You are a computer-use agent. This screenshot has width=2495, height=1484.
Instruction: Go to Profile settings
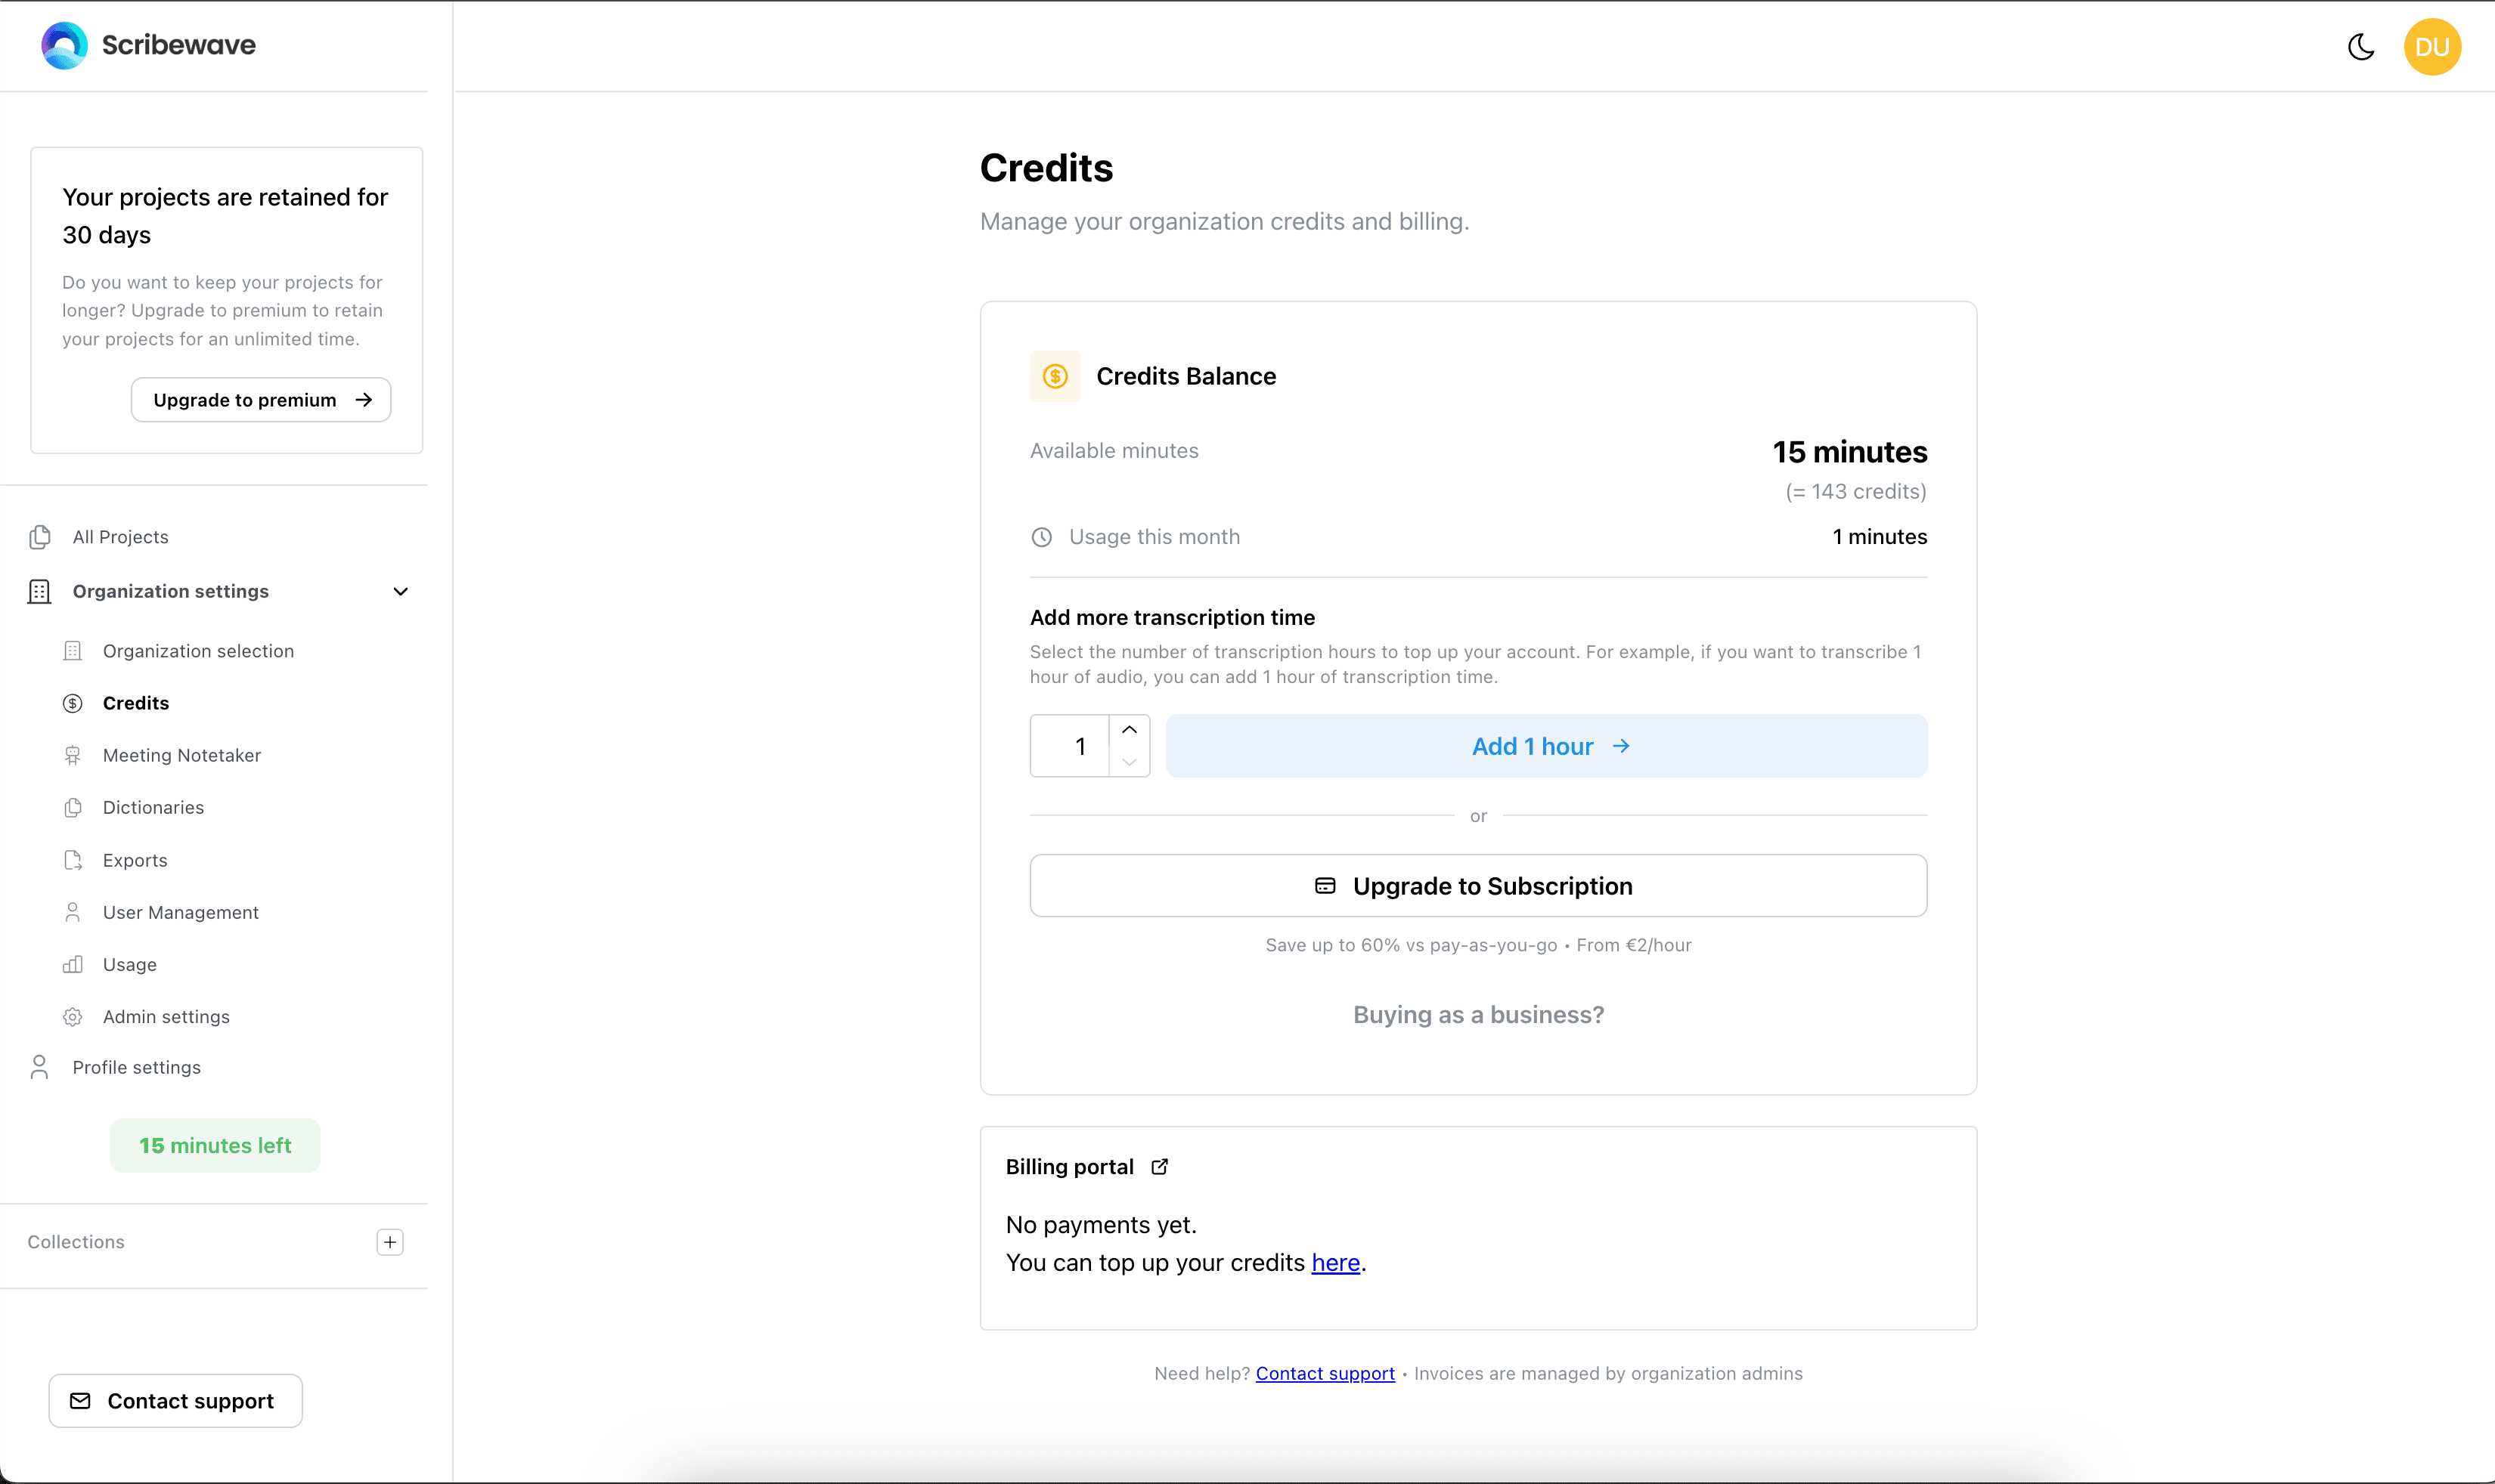pyautogui.click(x=137, y=1067)
